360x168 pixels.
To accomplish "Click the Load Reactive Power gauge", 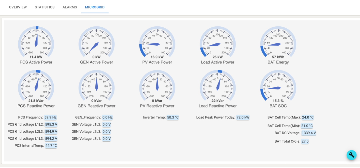I will point(217,87).
